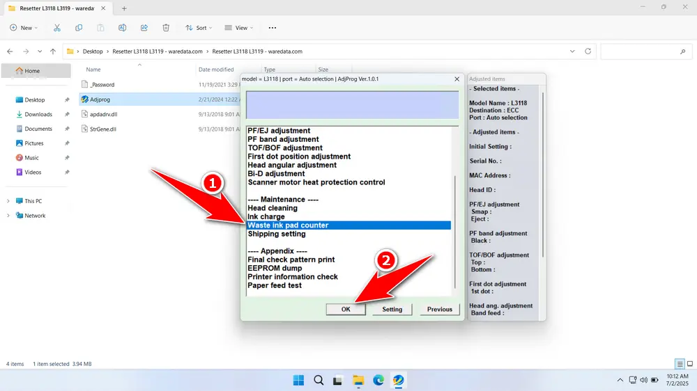Switch to AdjProg on the taskbar

tap(398, 381)
